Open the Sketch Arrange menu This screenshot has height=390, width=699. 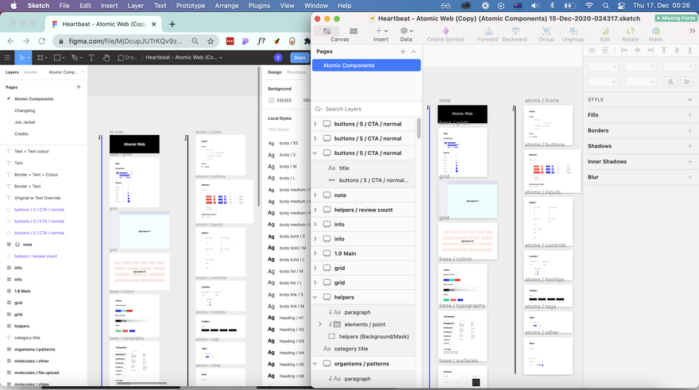pyautogui.click(x=226, y=6)
